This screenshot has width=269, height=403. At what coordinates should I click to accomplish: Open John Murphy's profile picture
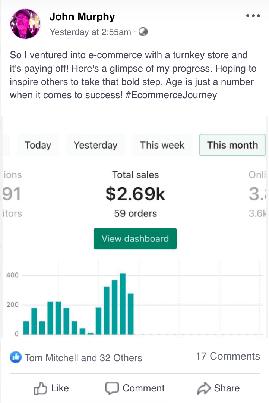pos(25,24)
